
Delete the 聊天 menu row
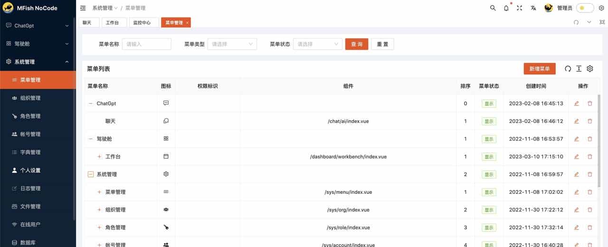pos(590,121)
